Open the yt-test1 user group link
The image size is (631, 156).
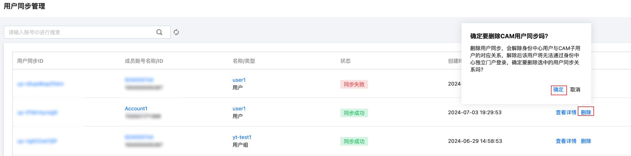242,137
